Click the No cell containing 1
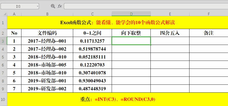 [14, 41]
